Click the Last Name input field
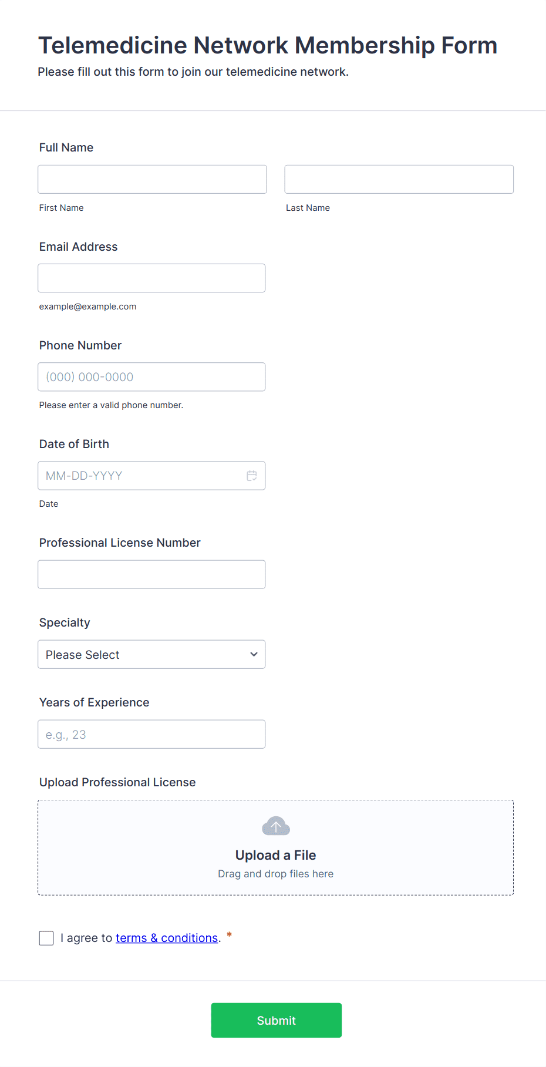 [x=399, y=179]
